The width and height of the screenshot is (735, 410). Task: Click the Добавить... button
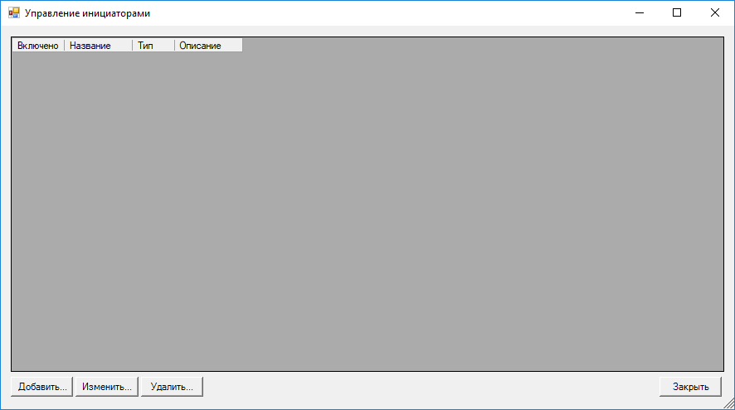41,387
